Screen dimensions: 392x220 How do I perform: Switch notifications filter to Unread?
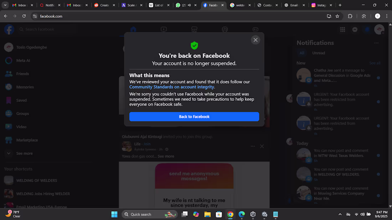point(319,53)
